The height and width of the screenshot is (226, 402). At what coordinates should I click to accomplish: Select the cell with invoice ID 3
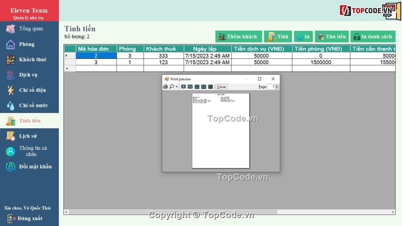96,62
